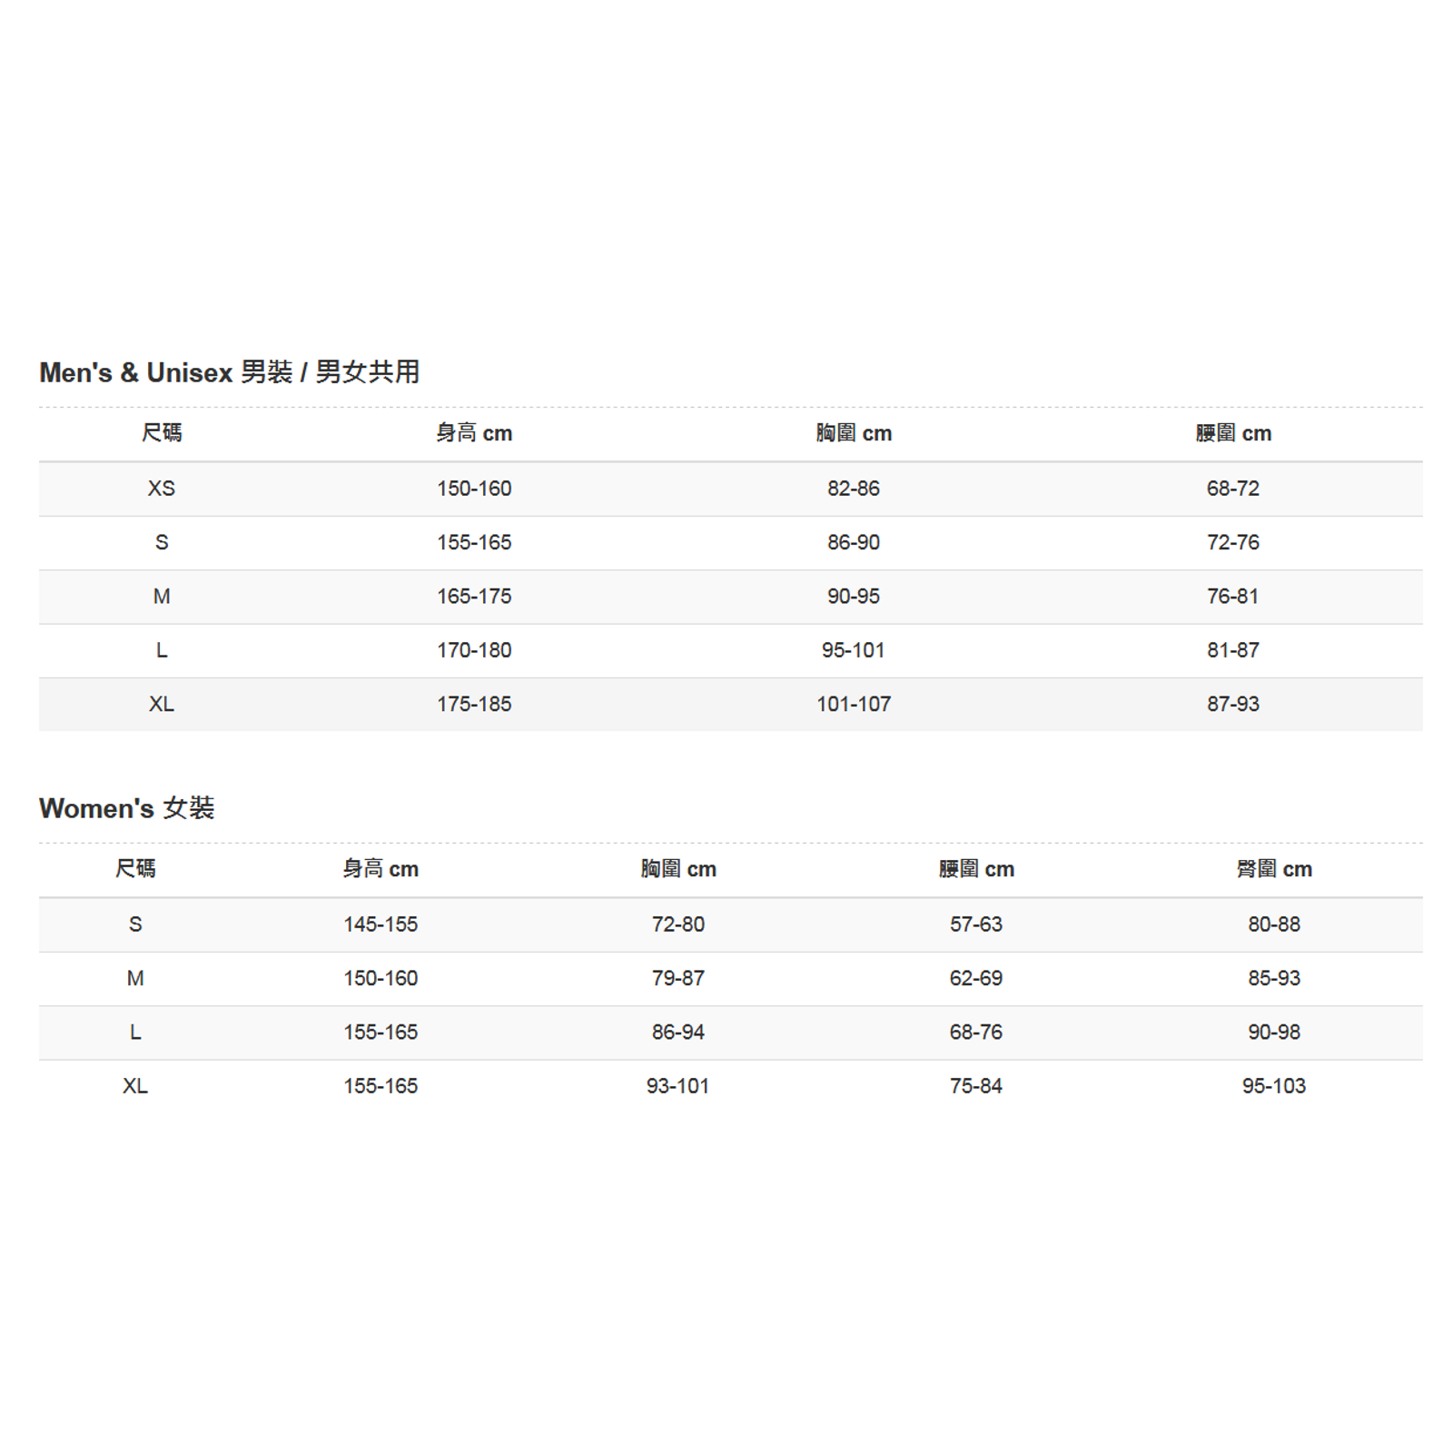This screenshot has width=1453, height=1453.
Task: Select the men's M height 165-175 cell
Action: click(474, 597)
